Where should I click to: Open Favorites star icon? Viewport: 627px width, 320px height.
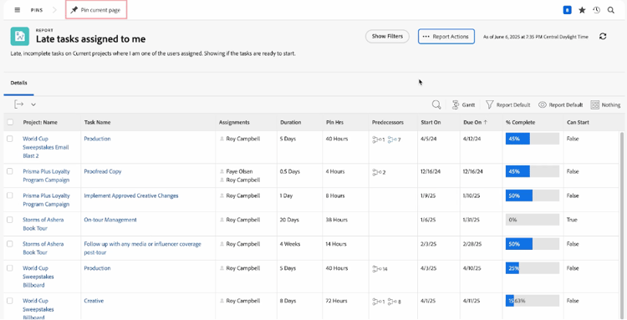582,10
